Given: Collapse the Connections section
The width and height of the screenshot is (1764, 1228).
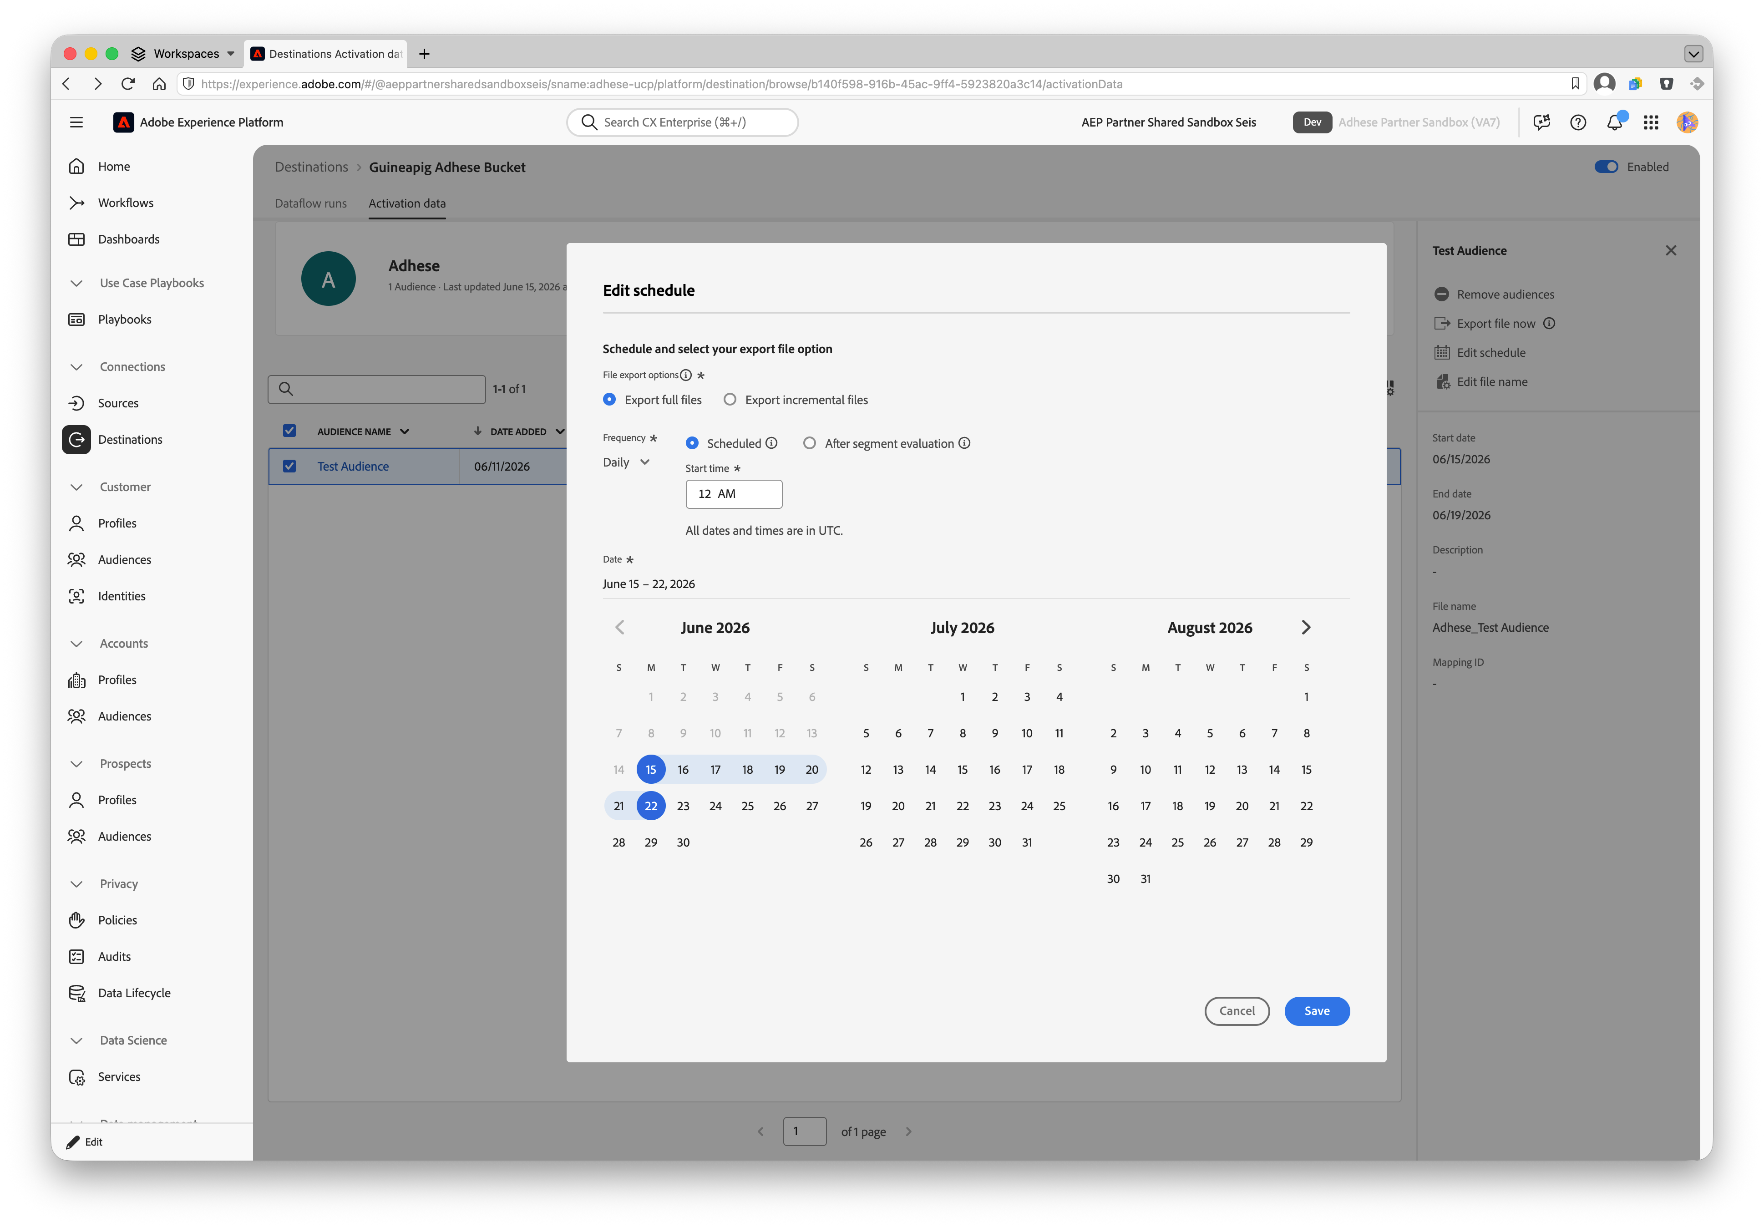Looking at the screenshot, I should (x=76, y=366).
